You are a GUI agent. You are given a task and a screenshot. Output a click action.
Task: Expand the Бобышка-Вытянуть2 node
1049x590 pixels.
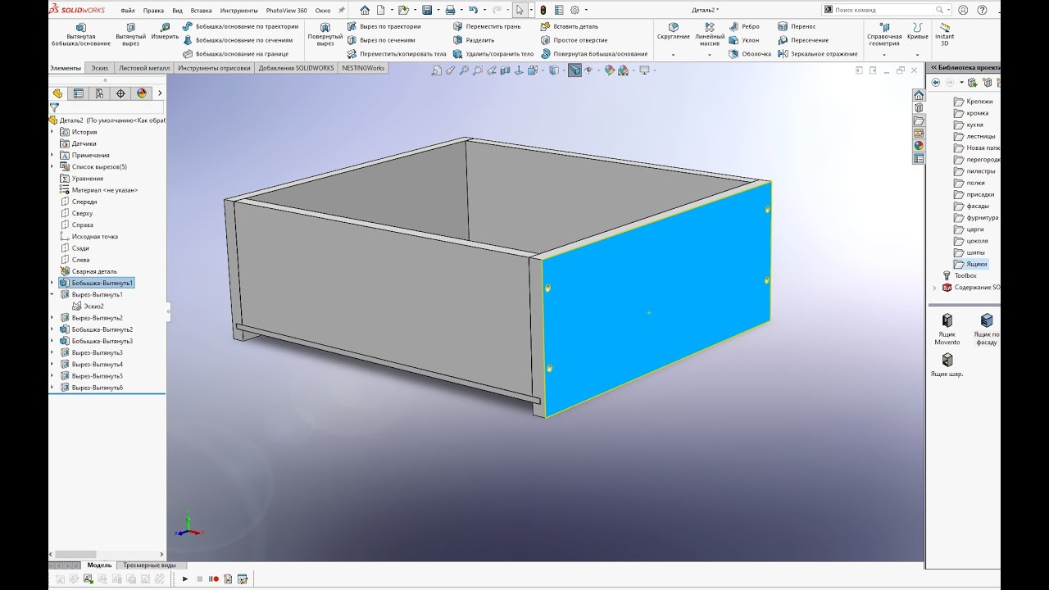(x=52, y=329)
